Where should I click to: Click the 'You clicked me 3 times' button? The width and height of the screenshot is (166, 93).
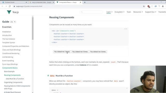click(x=62, y=52)
